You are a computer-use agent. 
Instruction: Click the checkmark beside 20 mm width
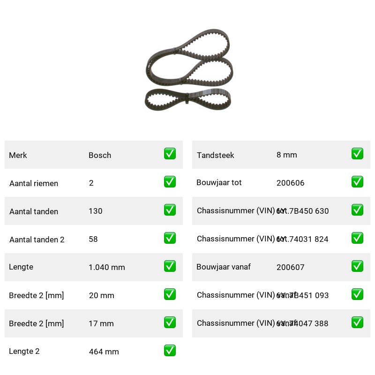[x=170, y=294]
